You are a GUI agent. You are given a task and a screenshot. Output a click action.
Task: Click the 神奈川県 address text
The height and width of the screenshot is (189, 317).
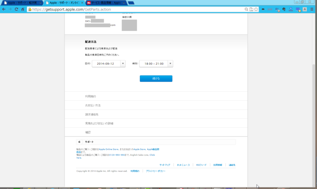127,17
